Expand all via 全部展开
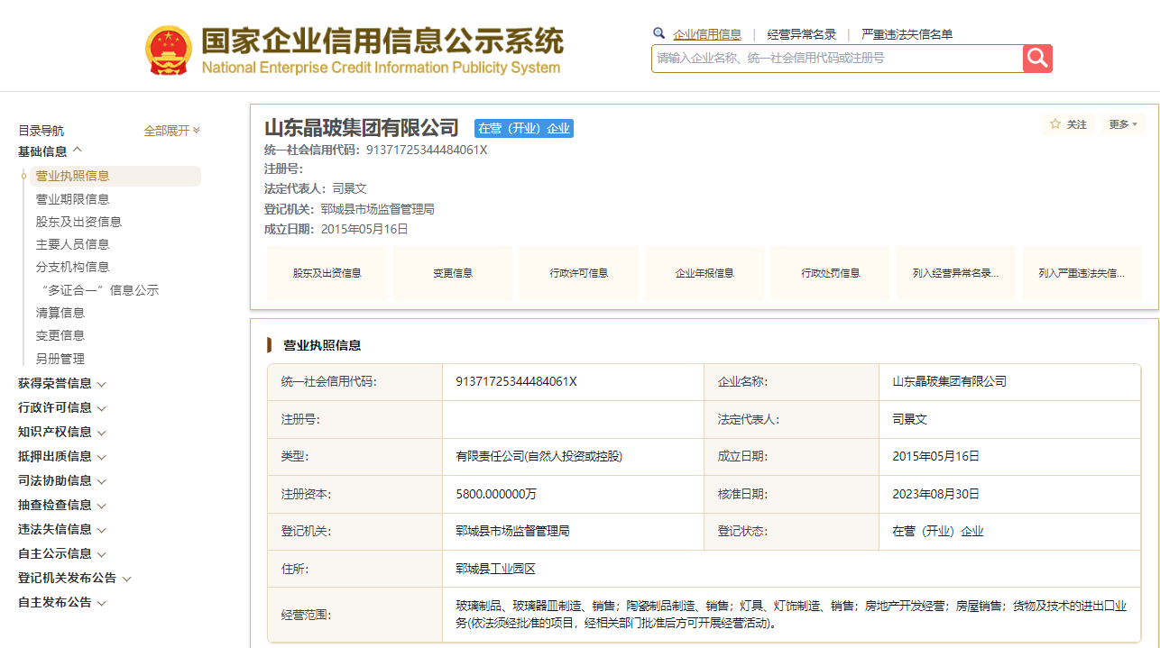Screen dimensions: 1160x648 (172, 131)
